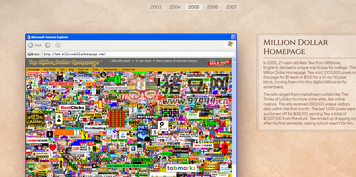The width and height of the screenshot is (356, 177).
Task: Select the 2003 year tab
Action: tap(156, 7)
